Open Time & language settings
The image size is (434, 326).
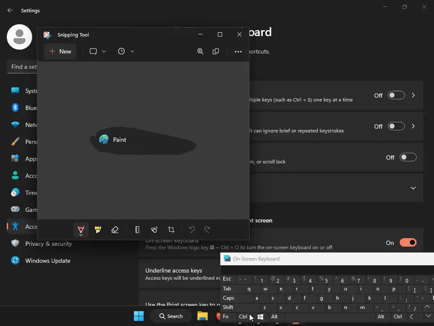pos(24,192)
